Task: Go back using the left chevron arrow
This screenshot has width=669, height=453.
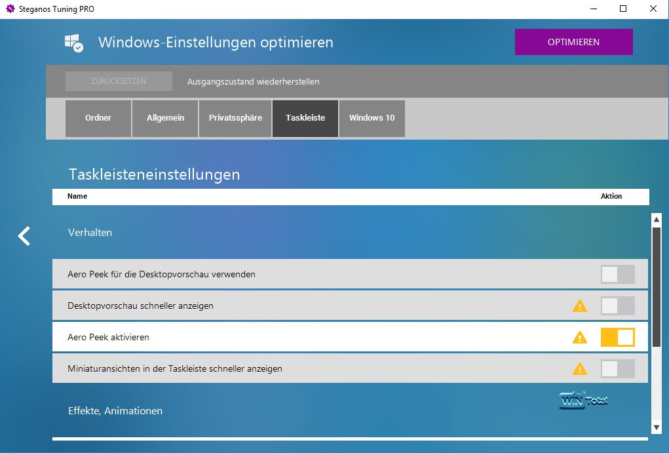Action: pyautogui.click(x=24, y=236)
